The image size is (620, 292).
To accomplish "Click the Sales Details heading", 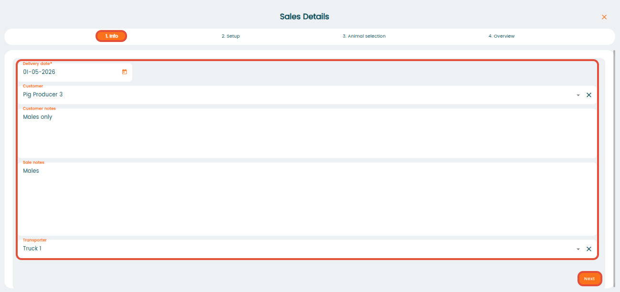I will click(x=304, y=17).
